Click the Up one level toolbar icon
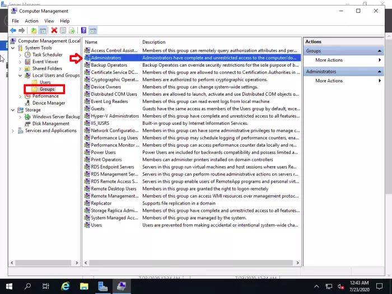Screen dimensions: 392x294 pos(34,30)
